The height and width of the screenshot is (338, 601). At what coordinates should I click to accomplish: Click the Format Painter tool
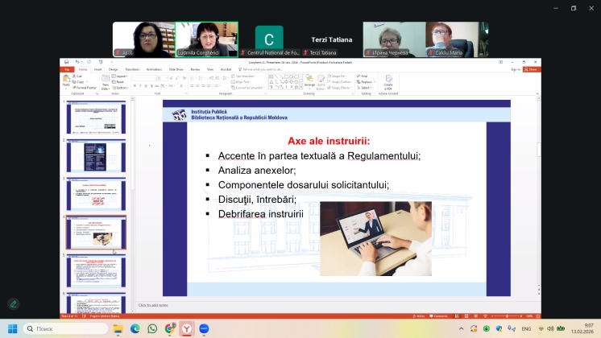point(88,87)
